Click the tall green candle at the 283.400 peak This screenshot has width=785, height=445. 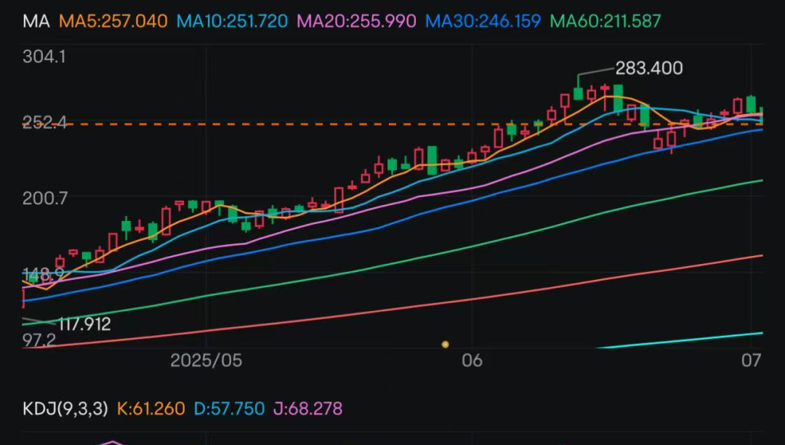pos(579,88)
